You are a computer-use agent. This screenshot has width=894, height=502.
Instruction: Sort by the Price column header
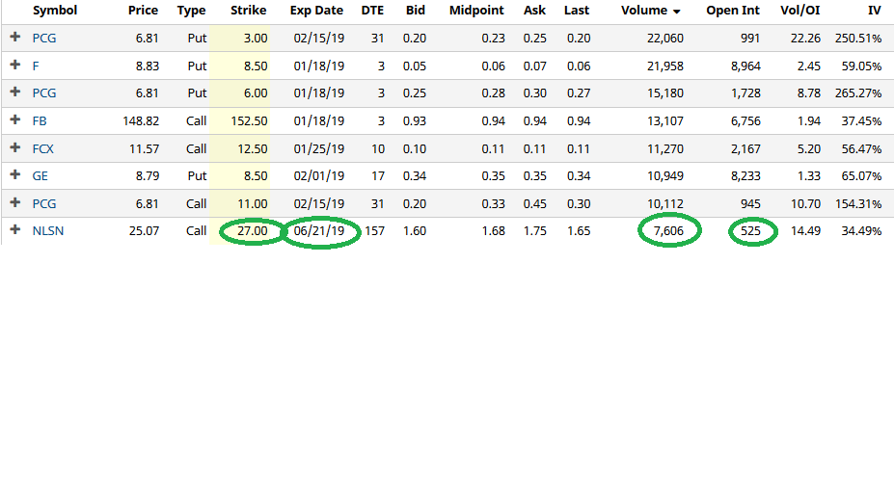(143, 11)
